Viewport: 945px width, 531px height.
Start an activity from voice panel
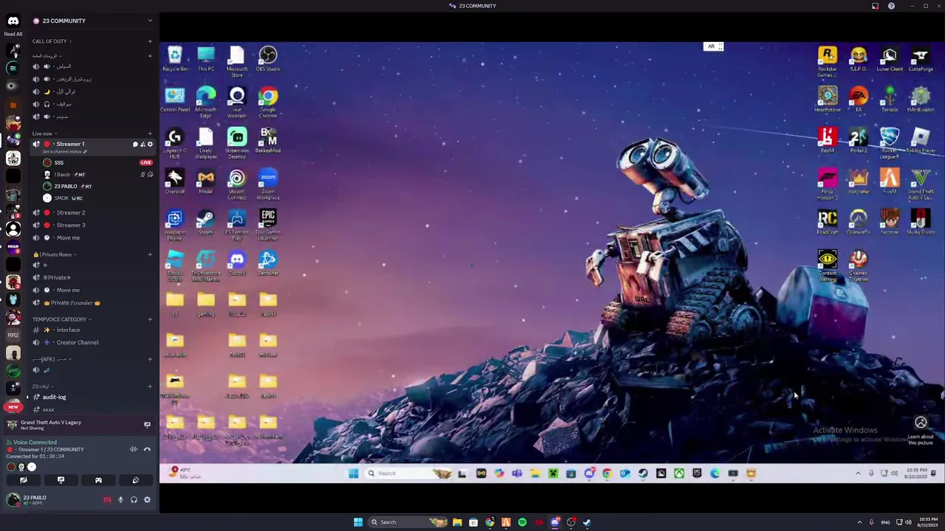pyautogui.click(x=98, y=480)
